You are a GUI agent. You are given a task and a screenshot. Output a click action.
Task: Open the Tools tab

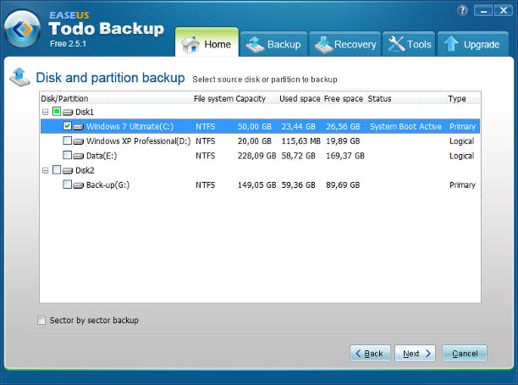410,44
